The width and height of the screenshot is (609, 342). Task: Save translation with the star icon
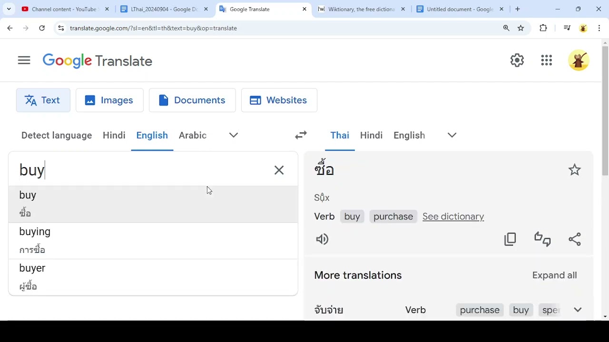[575, 170]
